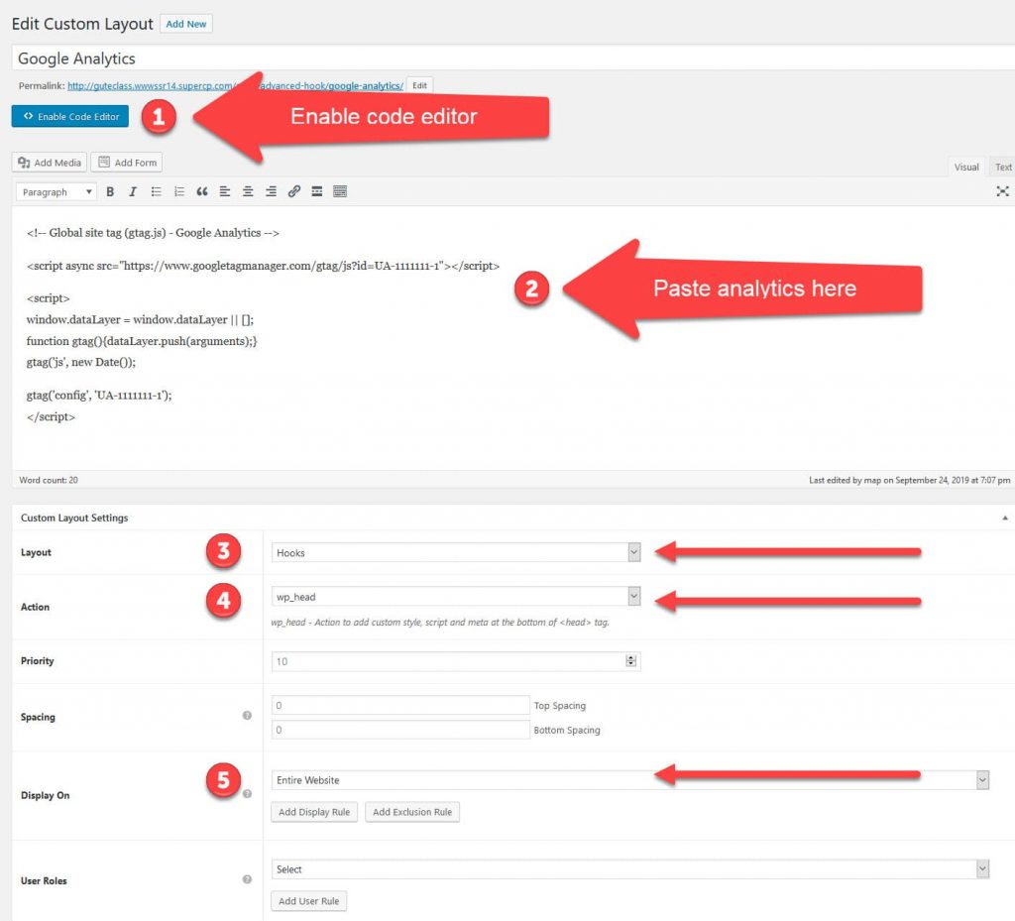Image resolution: width=1015 pixels, height=921 pixels.
Task: Open the Paragraph format dropdown
Action: click(x=56, y=192)
